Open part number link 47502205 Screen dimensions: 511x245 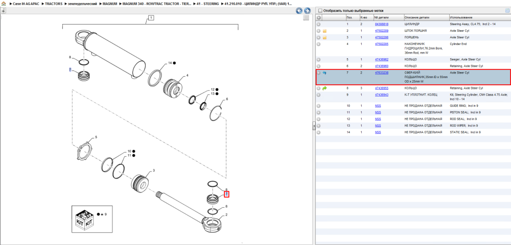(382, 44)
